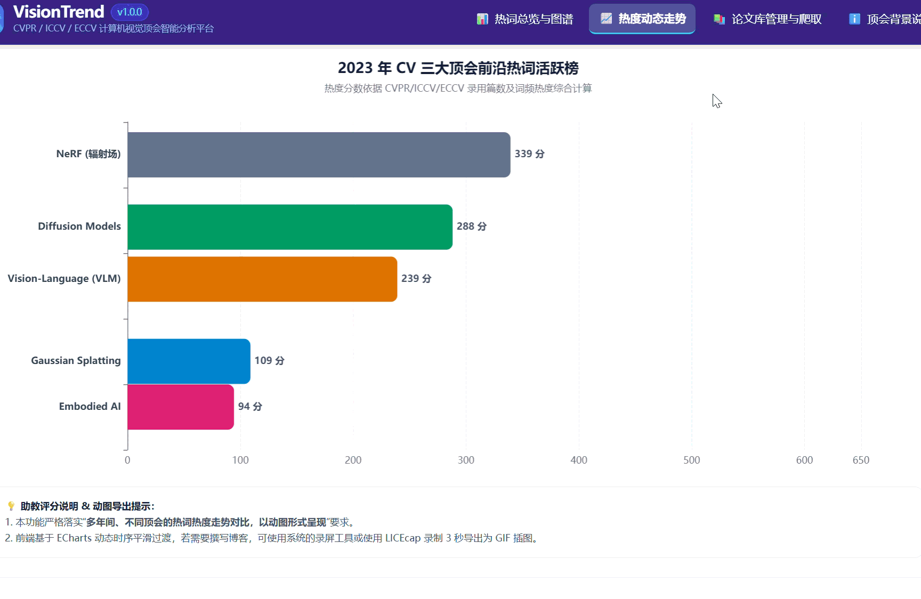
Task: Open the 热词总览与图谱 tab
Action: coord(524,19)
